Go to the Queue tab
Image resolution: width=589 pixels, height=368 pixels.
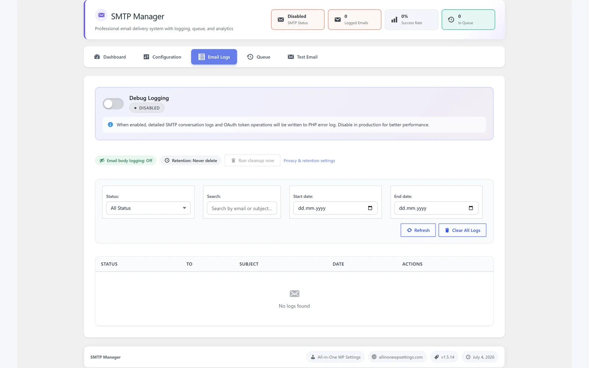coord(259,57)
